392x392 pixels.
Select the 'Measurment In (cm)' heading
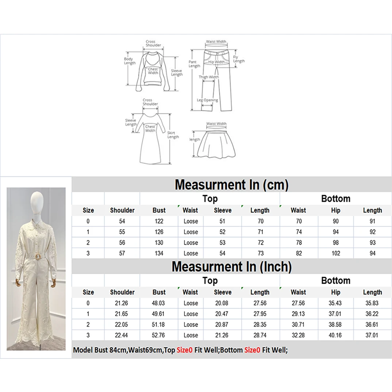[231, 185]
